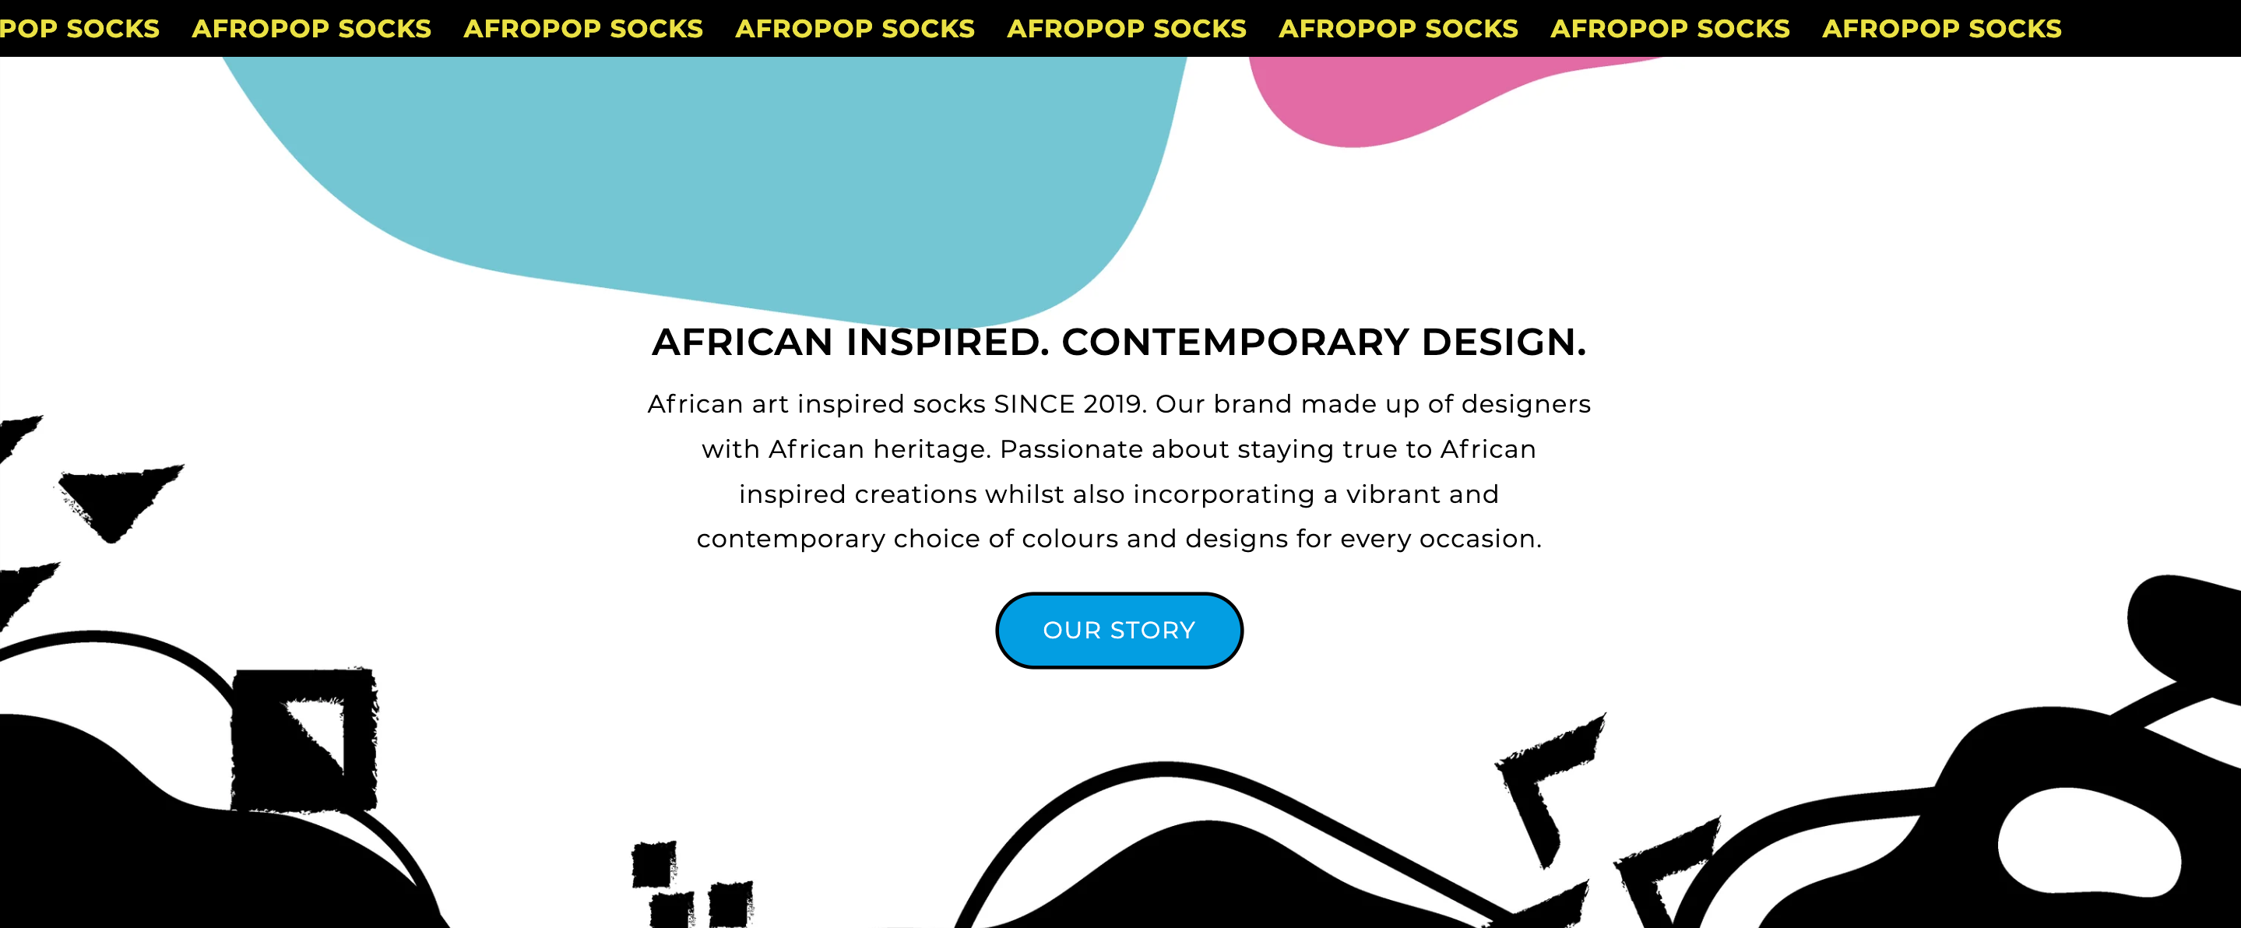Click the rightmost AFROPOP SOCKS marquee text
Screen dimensions: 2241x928
pos(1941,29)
